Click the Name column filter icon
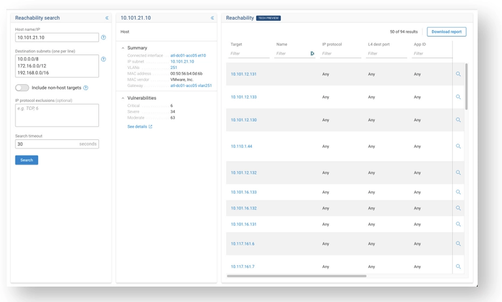Image resolution: width=502 pixels, height=302 pixels. (x=313, y=53)
